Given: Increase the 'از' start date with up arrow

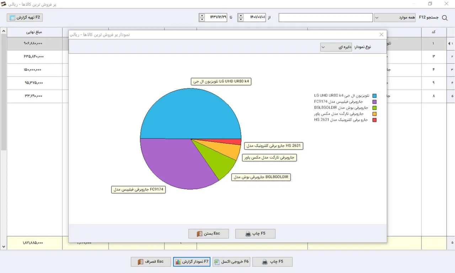Looking at the screenshot, I should (241, 15).
